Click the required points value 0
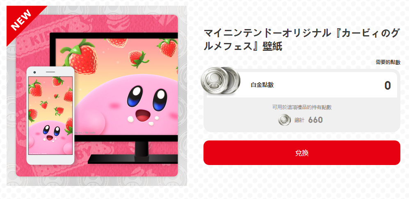This screenshot has width=409, height=199. [387, 86]
